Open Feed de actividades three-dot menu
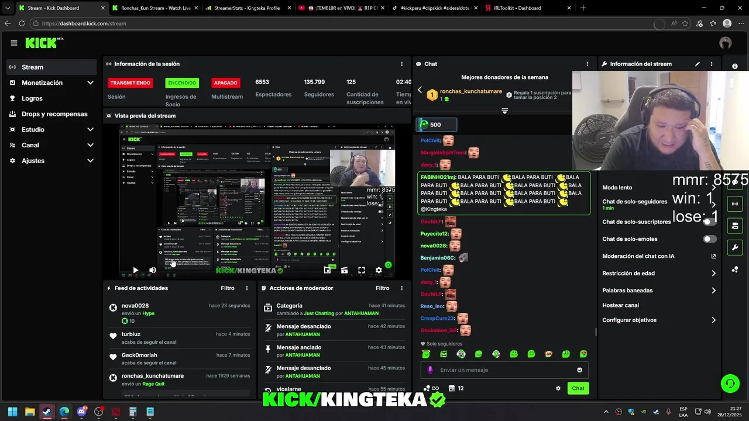 (x=247, y=288)
